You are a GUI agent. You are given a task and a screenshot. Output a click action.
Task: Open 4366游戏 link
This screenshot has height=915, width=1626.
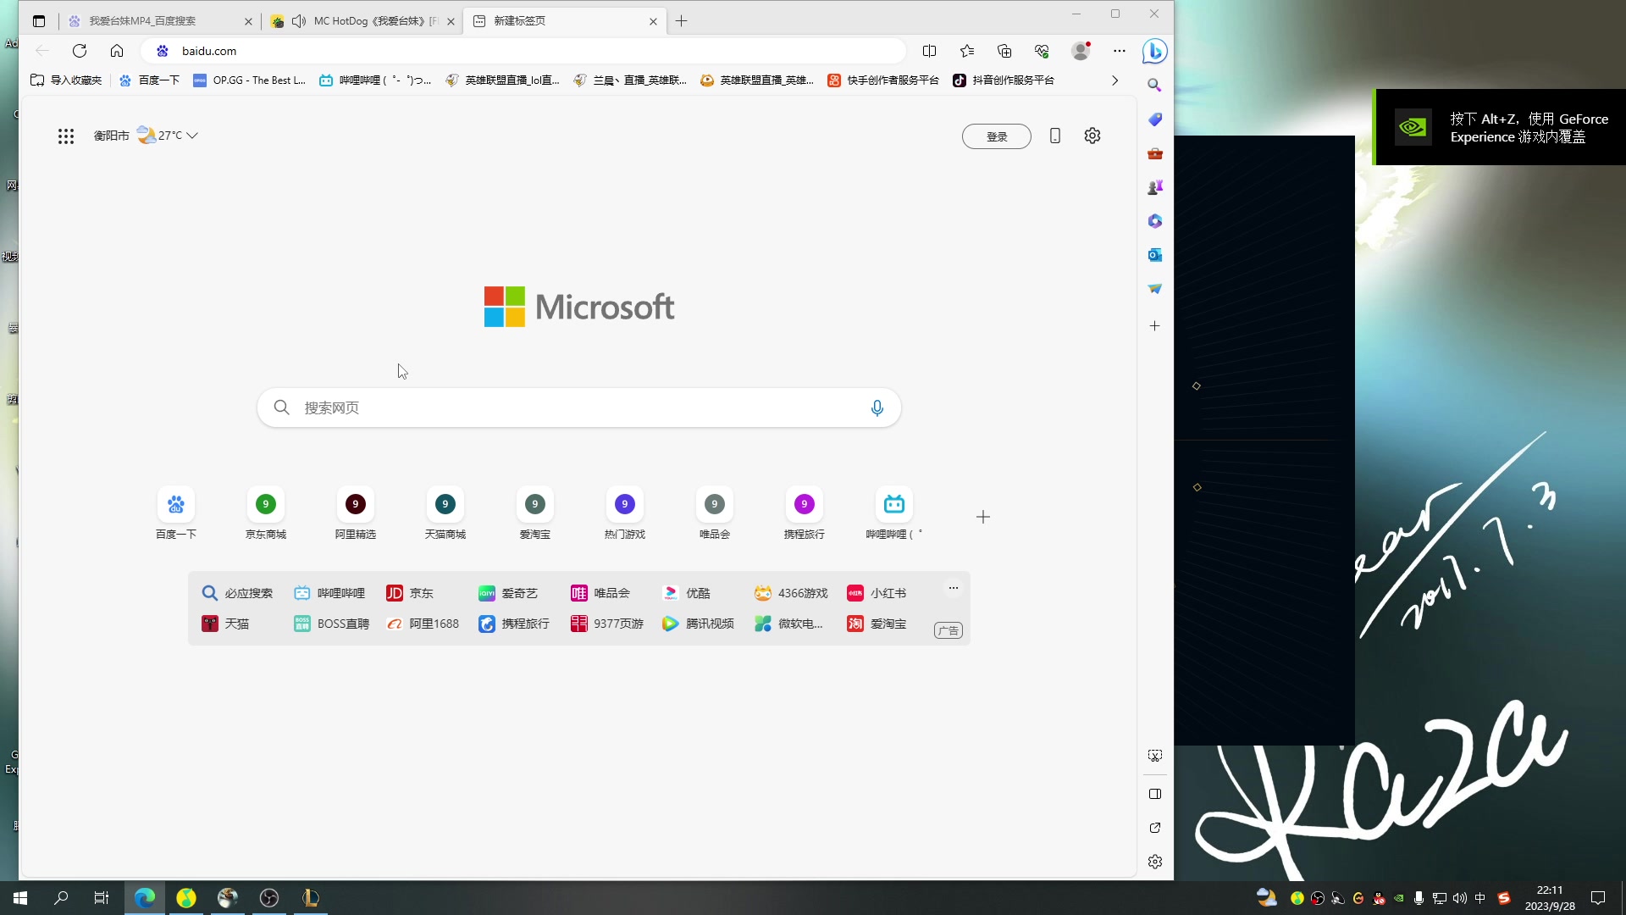tap(791, 593)
